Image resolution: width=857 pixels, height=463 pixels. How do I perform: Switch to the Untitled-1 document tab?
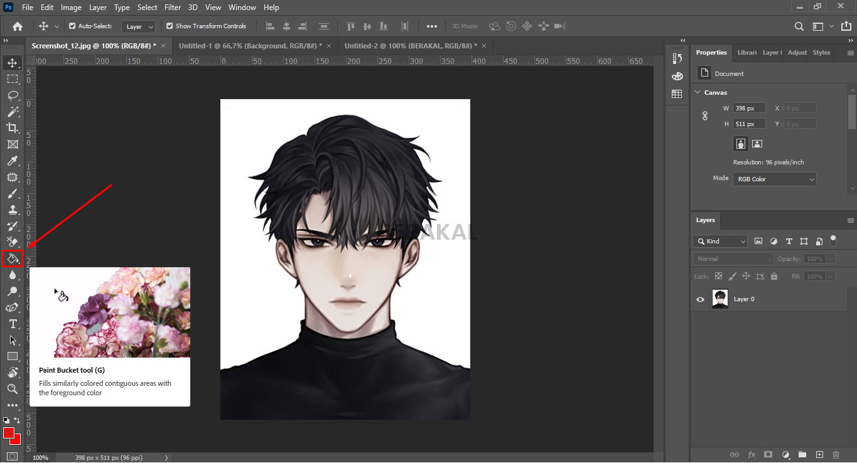[x=250, y=46]
